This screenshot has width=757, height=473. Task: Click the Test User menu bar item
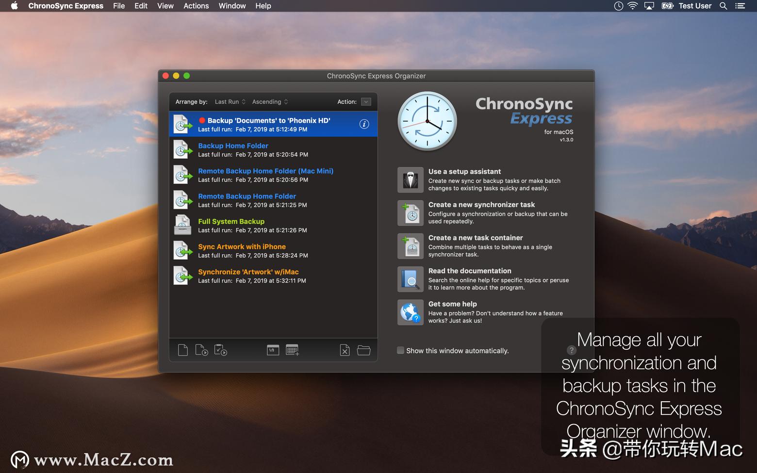point(695,6)
